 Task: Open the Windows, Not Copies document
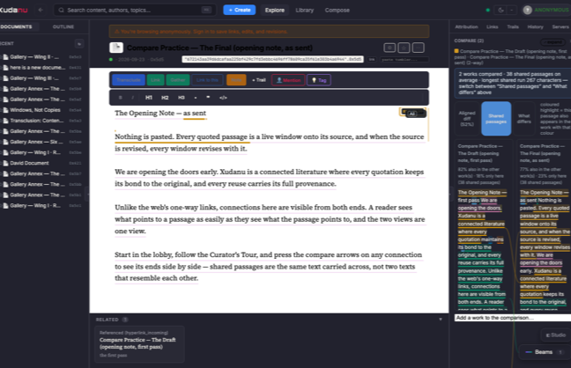tap(41, 110)
